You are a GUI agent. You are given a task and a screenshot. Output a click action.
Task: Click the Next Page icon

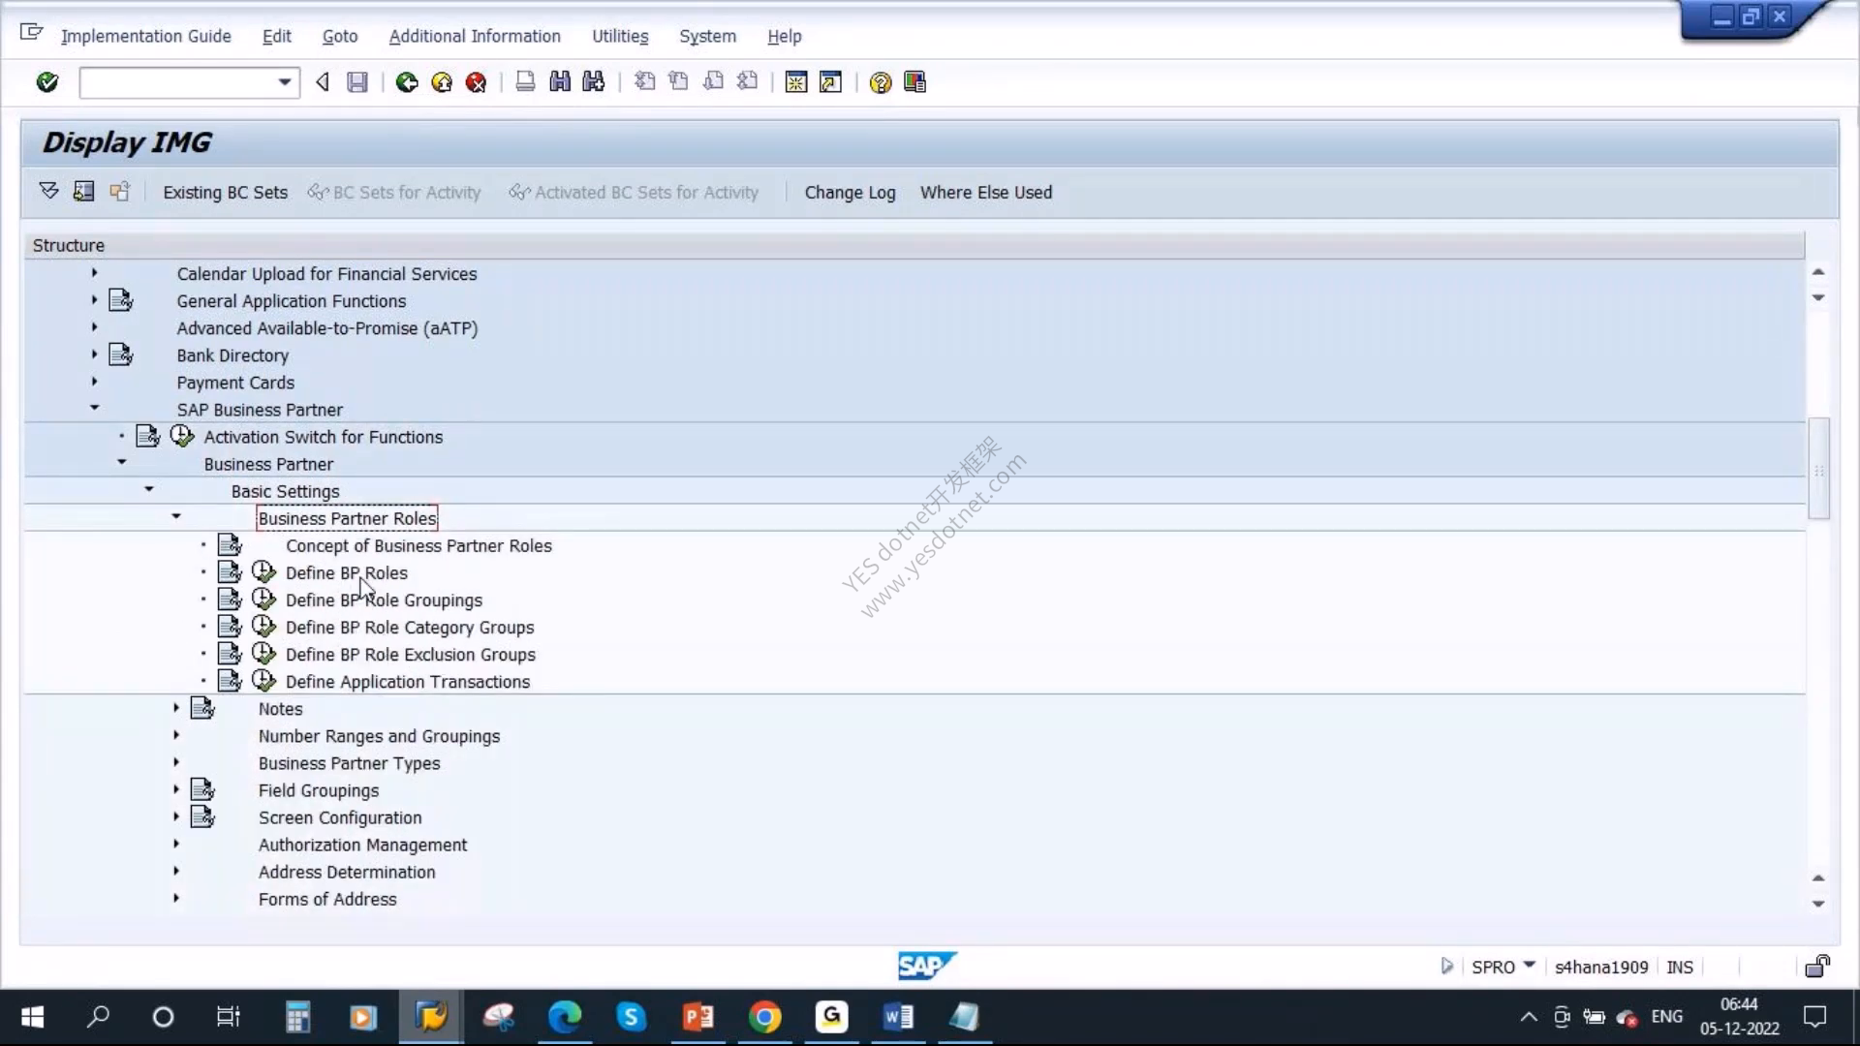point(713,82)
